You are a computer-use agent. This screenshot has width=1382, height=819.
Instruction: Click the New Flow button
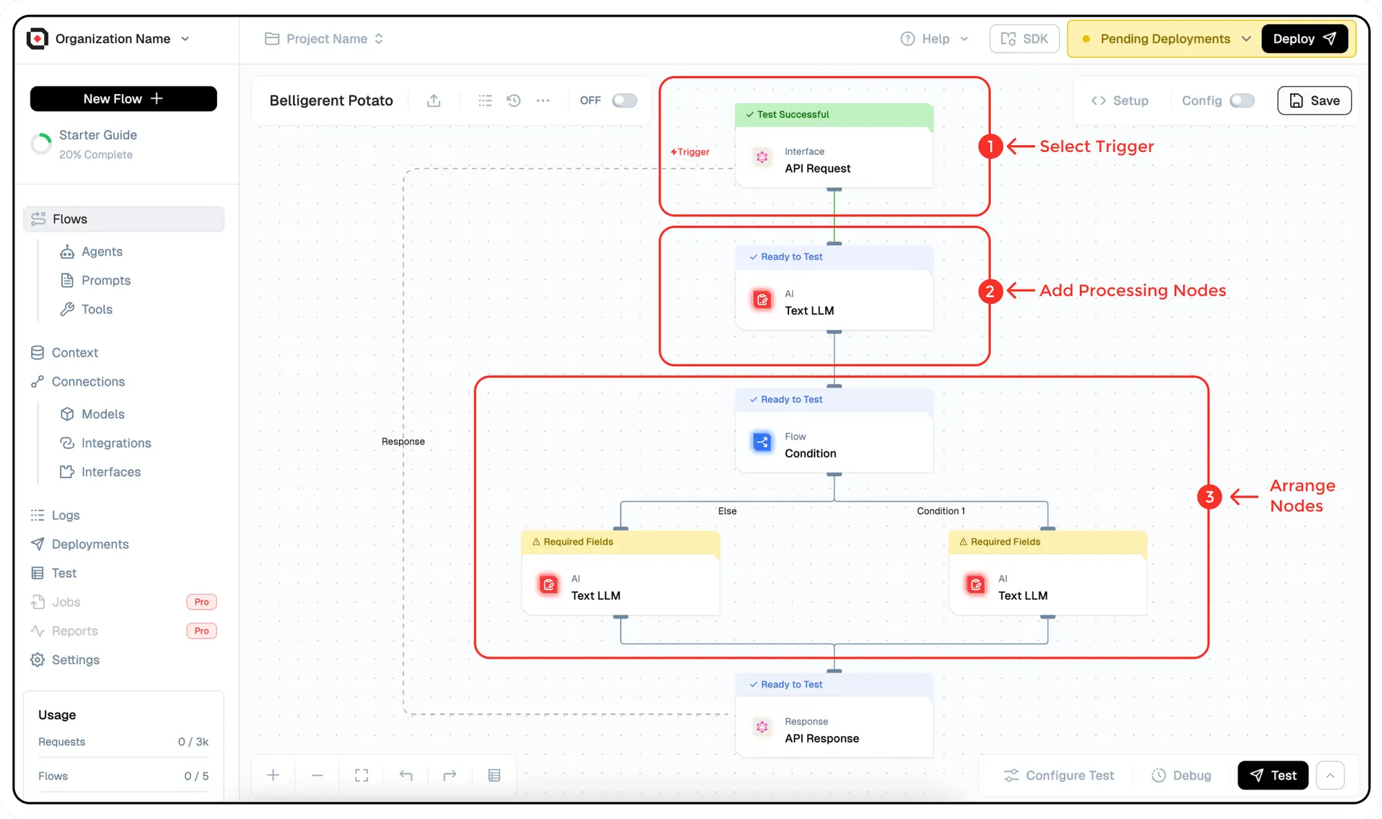[123, 99]
